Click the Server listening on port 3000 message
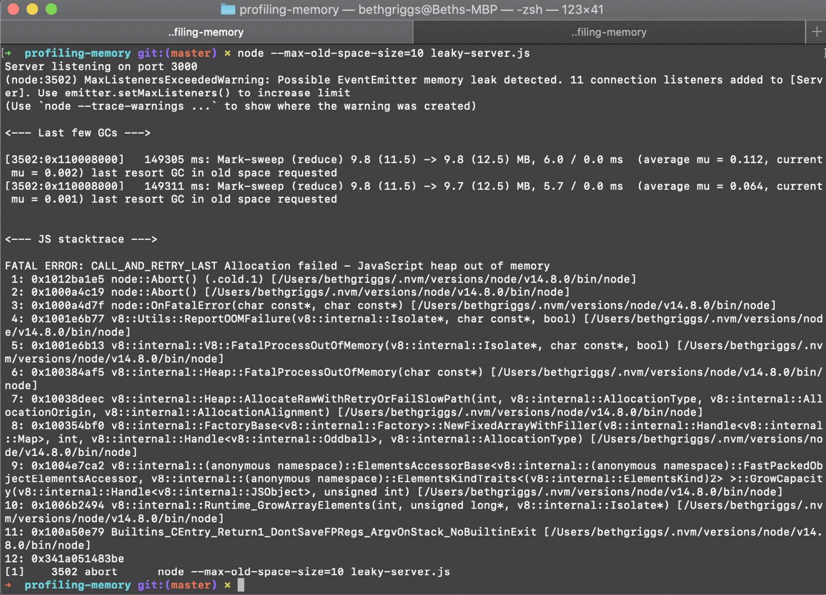Image resolution: width=826 pixels, height=595 pixels. 100,66
